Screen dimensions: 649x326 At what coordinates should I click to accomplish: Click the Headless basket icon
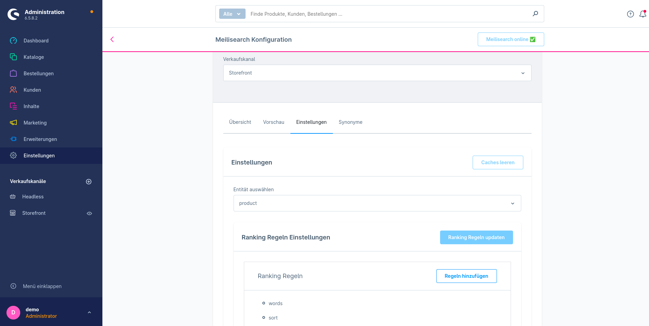tap(13, 197)
